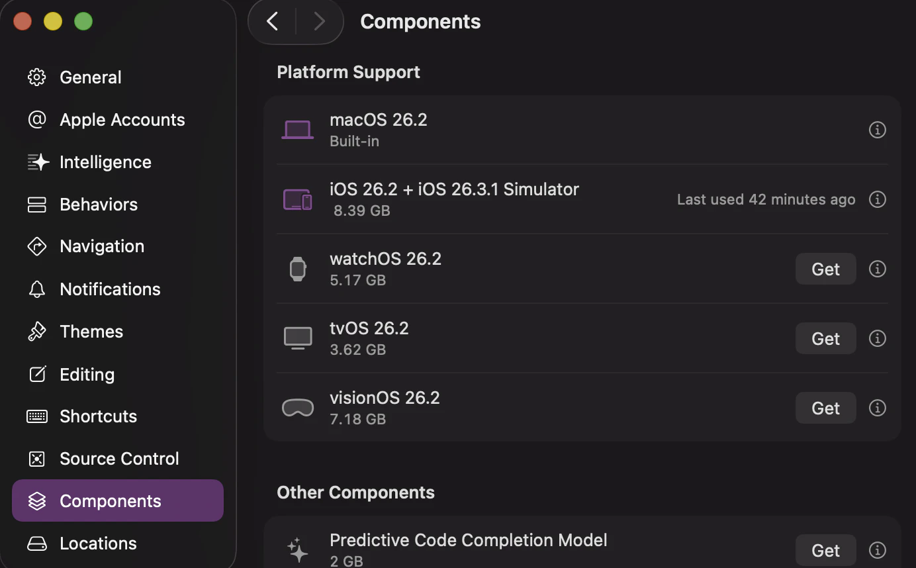Viewport: 916px width, 568px height.
Task: Click the Locations drive icon
Action: (x=37, y=544)
